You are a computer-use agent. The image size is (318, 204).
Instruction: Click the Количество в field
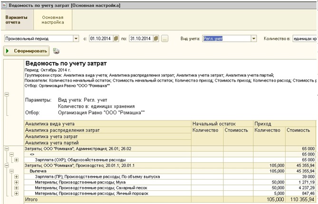tap(305, 38)
